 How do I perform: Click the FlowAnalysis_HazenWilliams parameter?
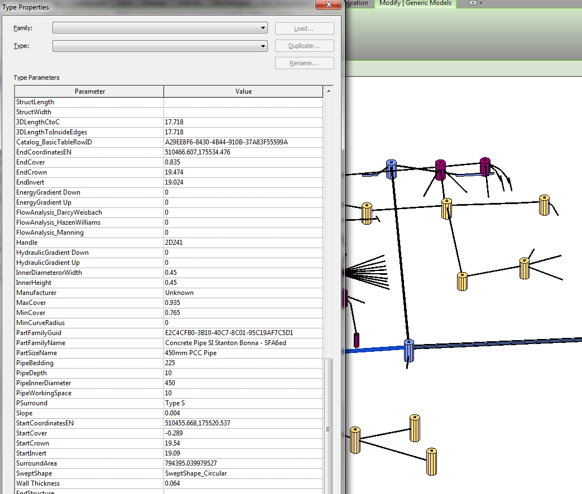58,222
